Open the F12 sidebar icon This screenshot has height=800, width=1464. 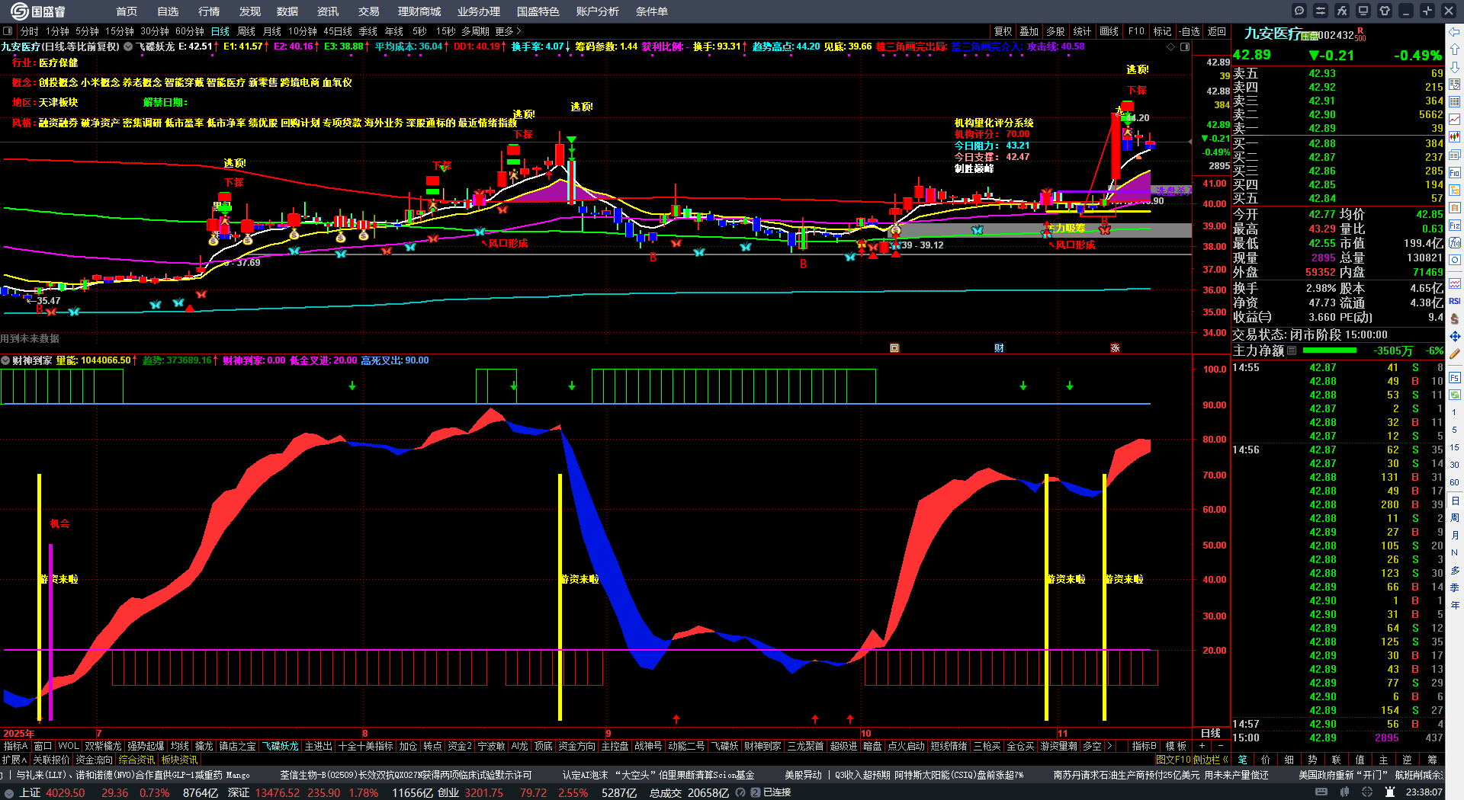click(1455, 225)
